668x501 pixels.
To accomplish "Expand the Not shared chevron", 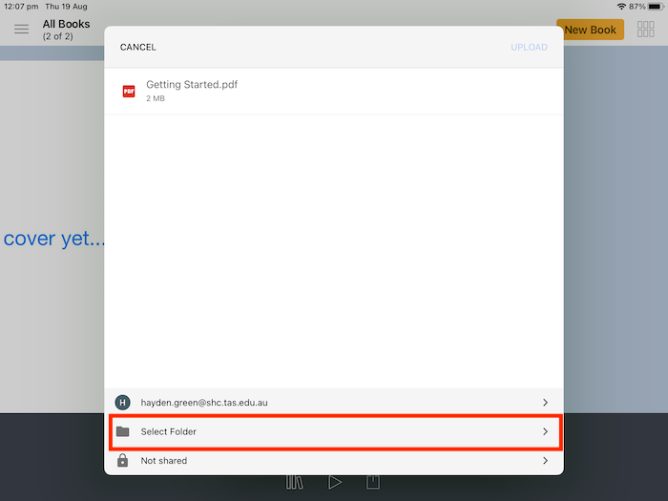I will (x=545, y=461).
